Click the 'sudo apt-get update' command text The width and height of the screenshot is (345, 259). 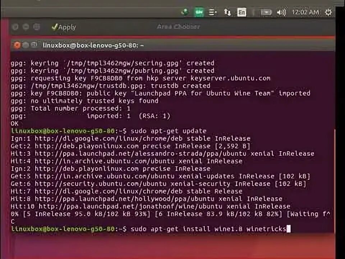click(x=169, y=131)
